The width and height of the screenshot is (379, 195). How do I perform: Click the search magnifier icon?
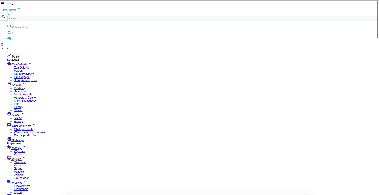pos(3,17)
